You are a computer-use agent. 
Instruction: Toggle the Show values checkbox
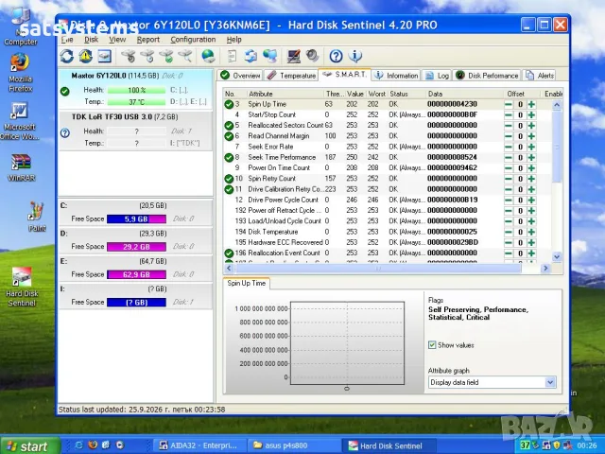[432, 344]
